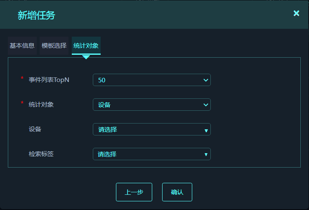
Task: Click the 事件列表TopN field label
Action: click(49, 80)
